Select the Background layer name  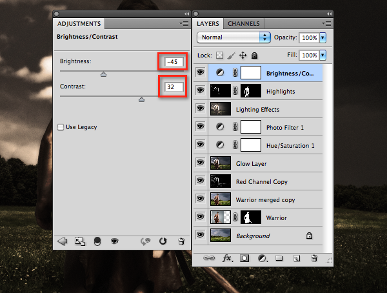click(x=253, y=236)
